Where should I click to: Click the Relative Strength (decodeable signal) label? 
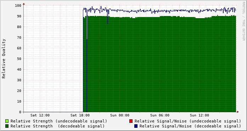click(x=57, y=126)
